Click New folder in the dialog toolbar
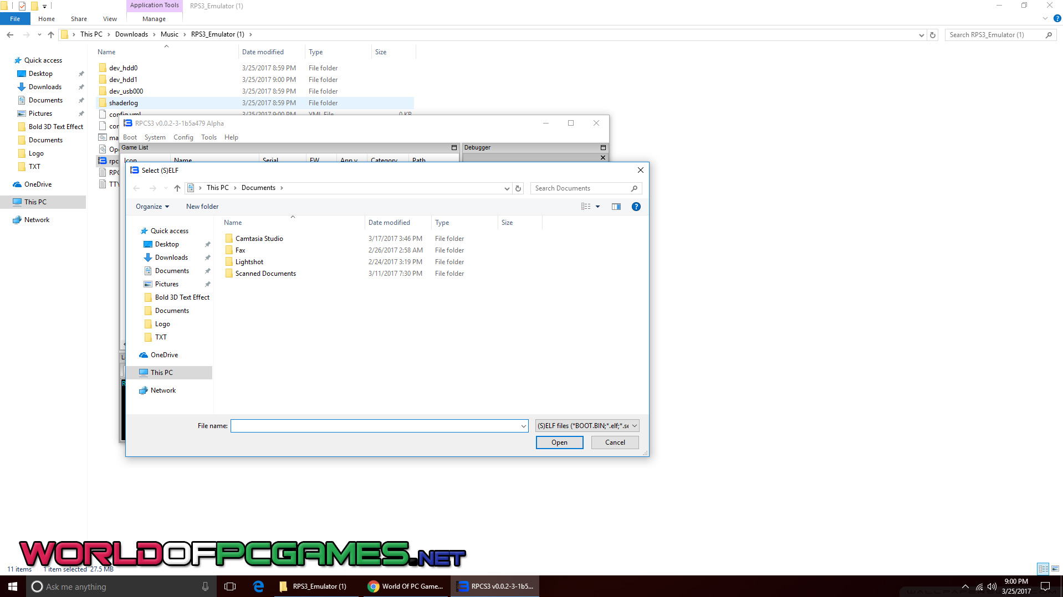Viewport: 1063px width, 597px height. 202,207
